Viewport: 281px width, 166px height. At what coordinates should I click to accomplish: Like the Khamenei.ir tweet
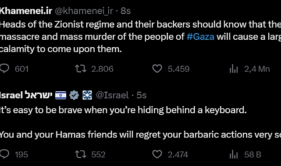157,69
